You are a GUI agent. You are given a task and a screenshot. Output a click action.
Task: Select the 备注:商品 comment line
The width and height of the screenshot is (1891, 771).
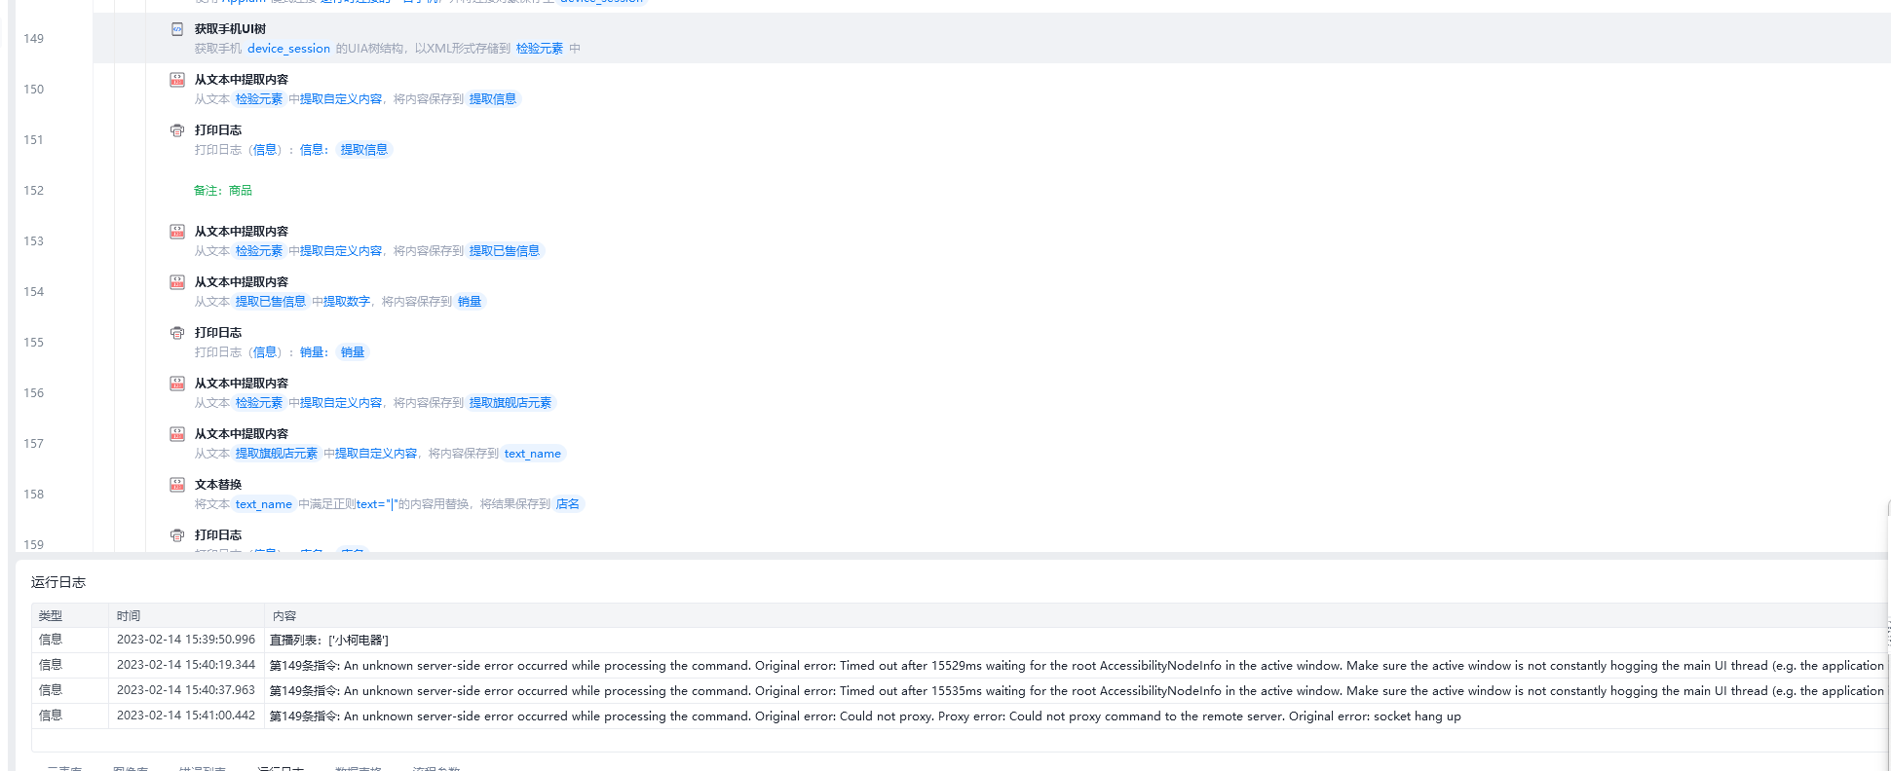[223, 191]
